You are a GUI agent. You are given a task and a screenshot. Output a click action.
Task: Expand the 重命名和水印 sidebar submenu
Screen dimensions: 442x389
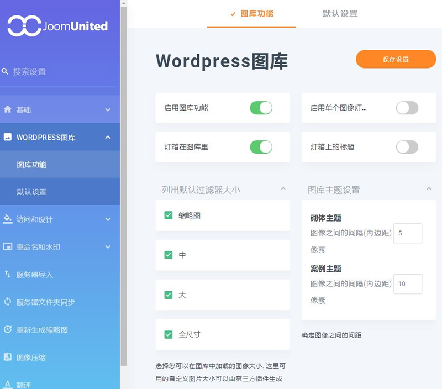point(109,246)
